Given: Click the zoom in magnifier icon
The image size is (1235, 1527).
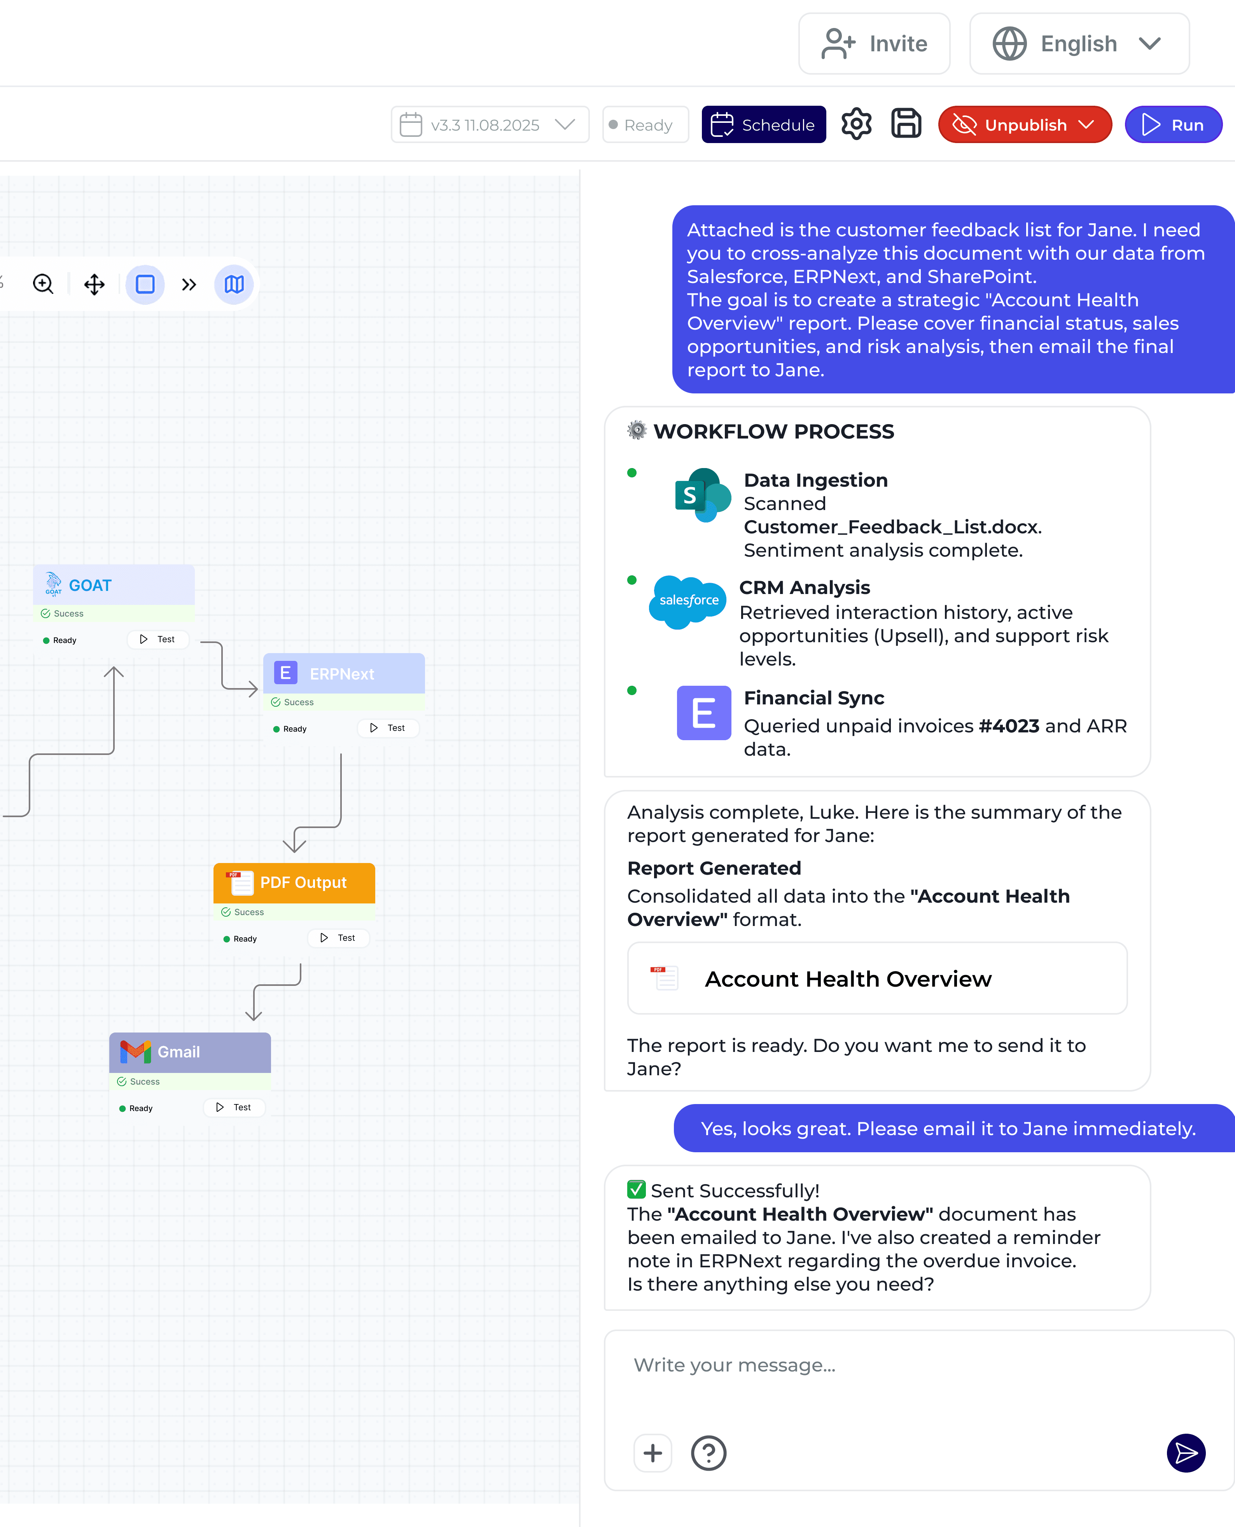Looking at the screenshot, I should tap(44, 285).
